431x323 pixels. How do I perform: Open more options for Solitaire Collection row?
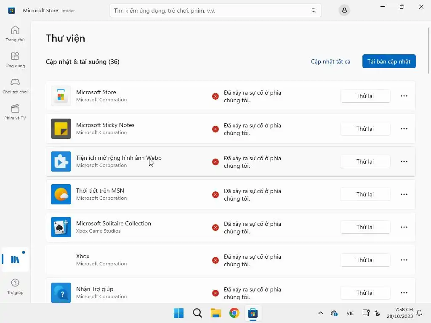404,227
